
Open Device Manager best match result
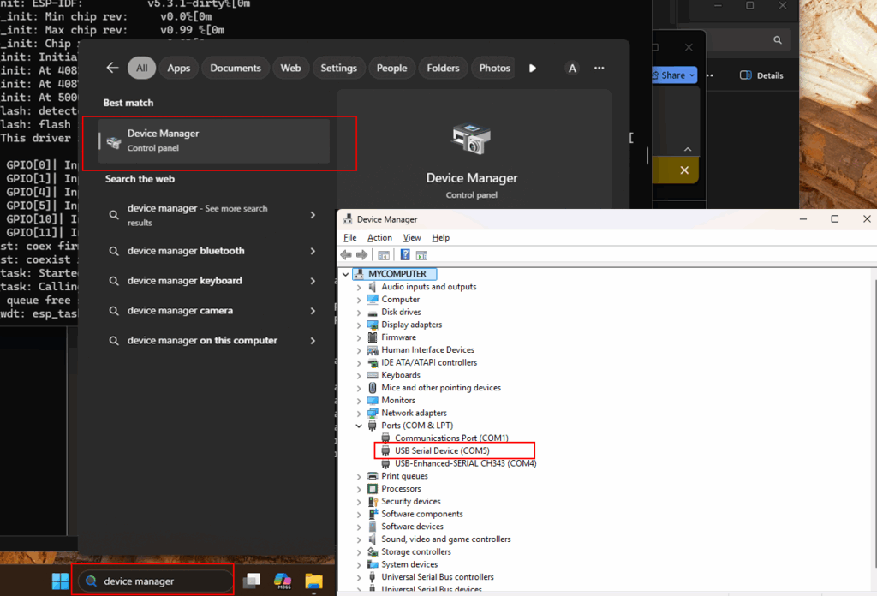214,140
